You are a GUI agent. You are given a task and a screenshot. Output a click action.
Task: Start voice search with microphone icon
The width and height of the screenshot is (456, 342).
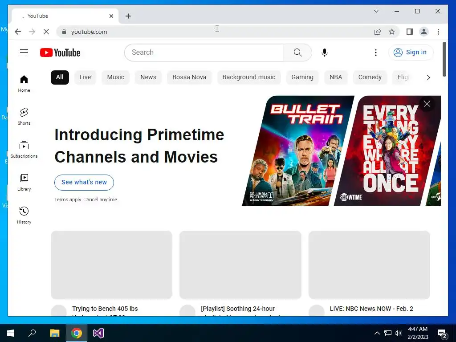[x=325, y=53]
